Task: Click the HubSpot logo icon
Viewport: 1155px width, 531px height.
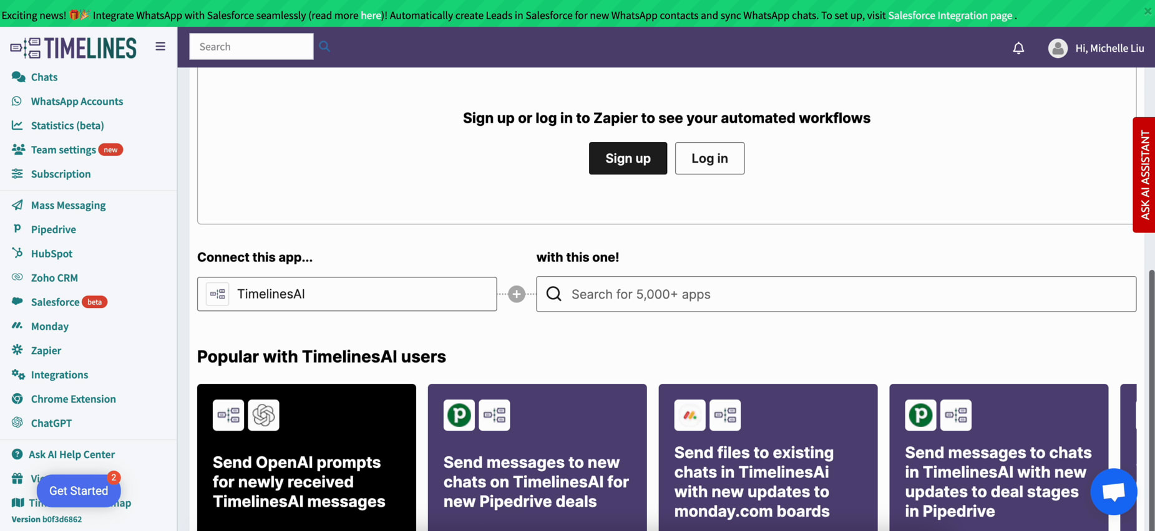Action: coord(17,253)
